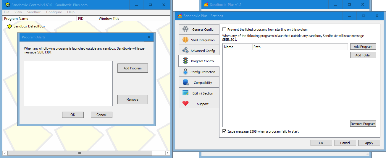Viewport: 386px width, 158px height.
Task: Select the yellow Sandbox DefaultBox icon
Action: 9,26
